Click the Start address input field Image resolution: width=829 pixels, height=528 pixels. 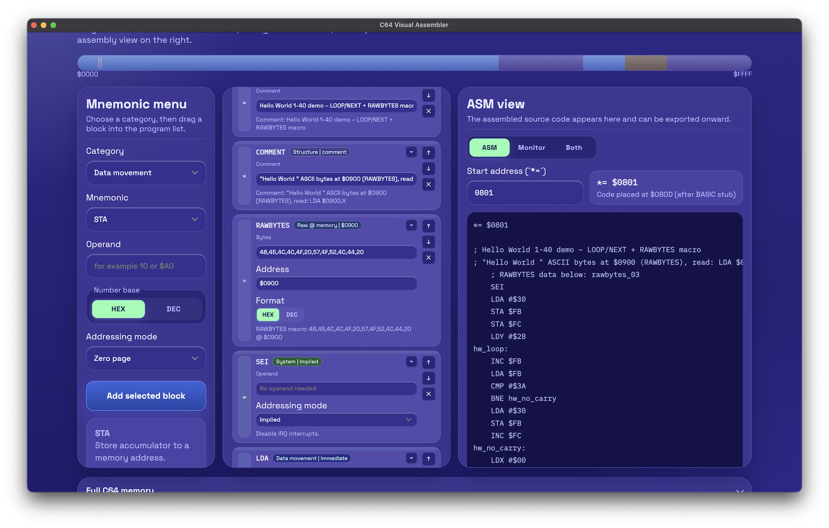point(525,193)
